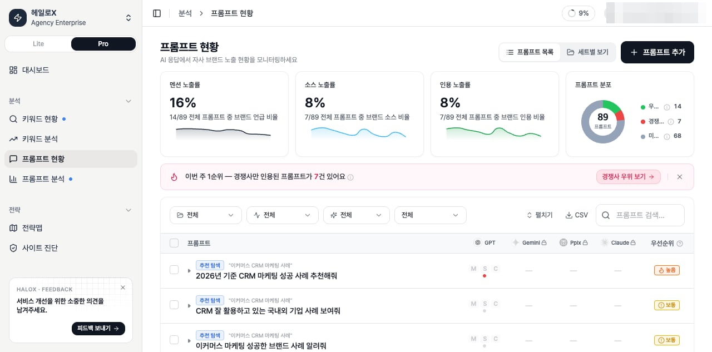Screen dimensions: 712x352
Task: Open the workspace switcher chevrons beside 헤일로X
Action: 128,18
